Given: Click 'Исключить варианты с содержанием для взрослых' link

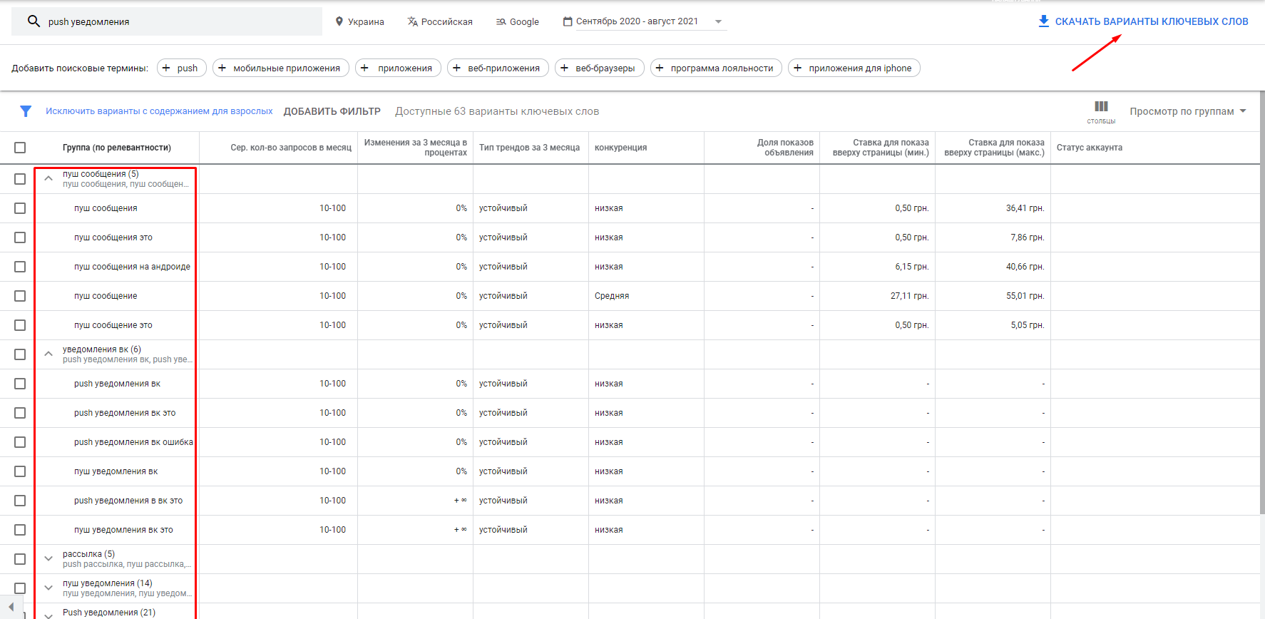Looking at the screenshot, I should [159, 111].
